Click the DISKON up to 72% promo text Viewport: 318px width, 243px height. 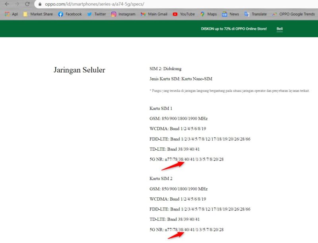coord(233,29)
